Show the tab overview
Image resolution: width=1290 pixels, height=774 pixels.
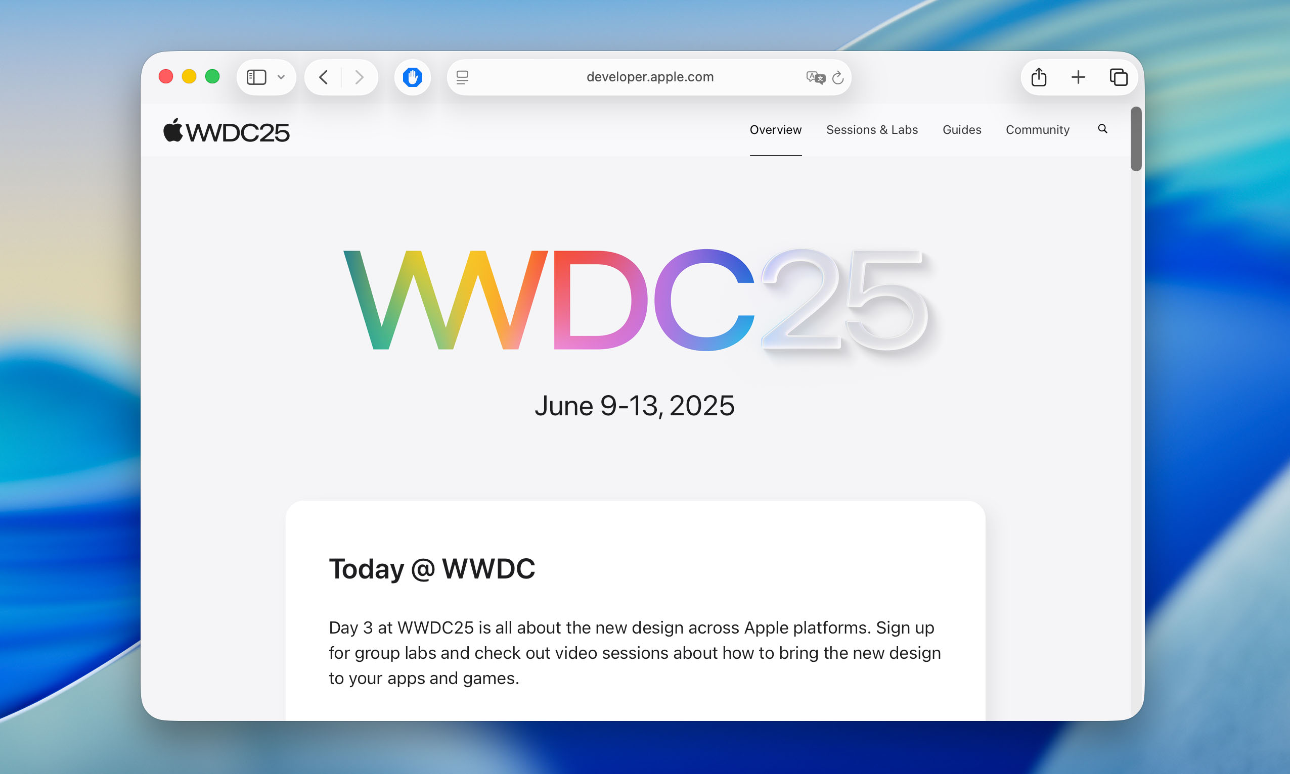[x=1118, y=77]
